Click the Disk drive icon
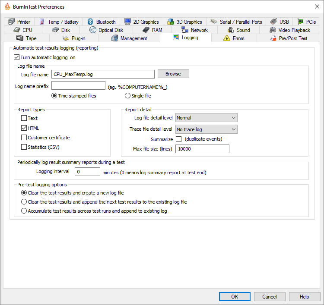Viewport: 324px width, 305px height. (x=55, y=30)
